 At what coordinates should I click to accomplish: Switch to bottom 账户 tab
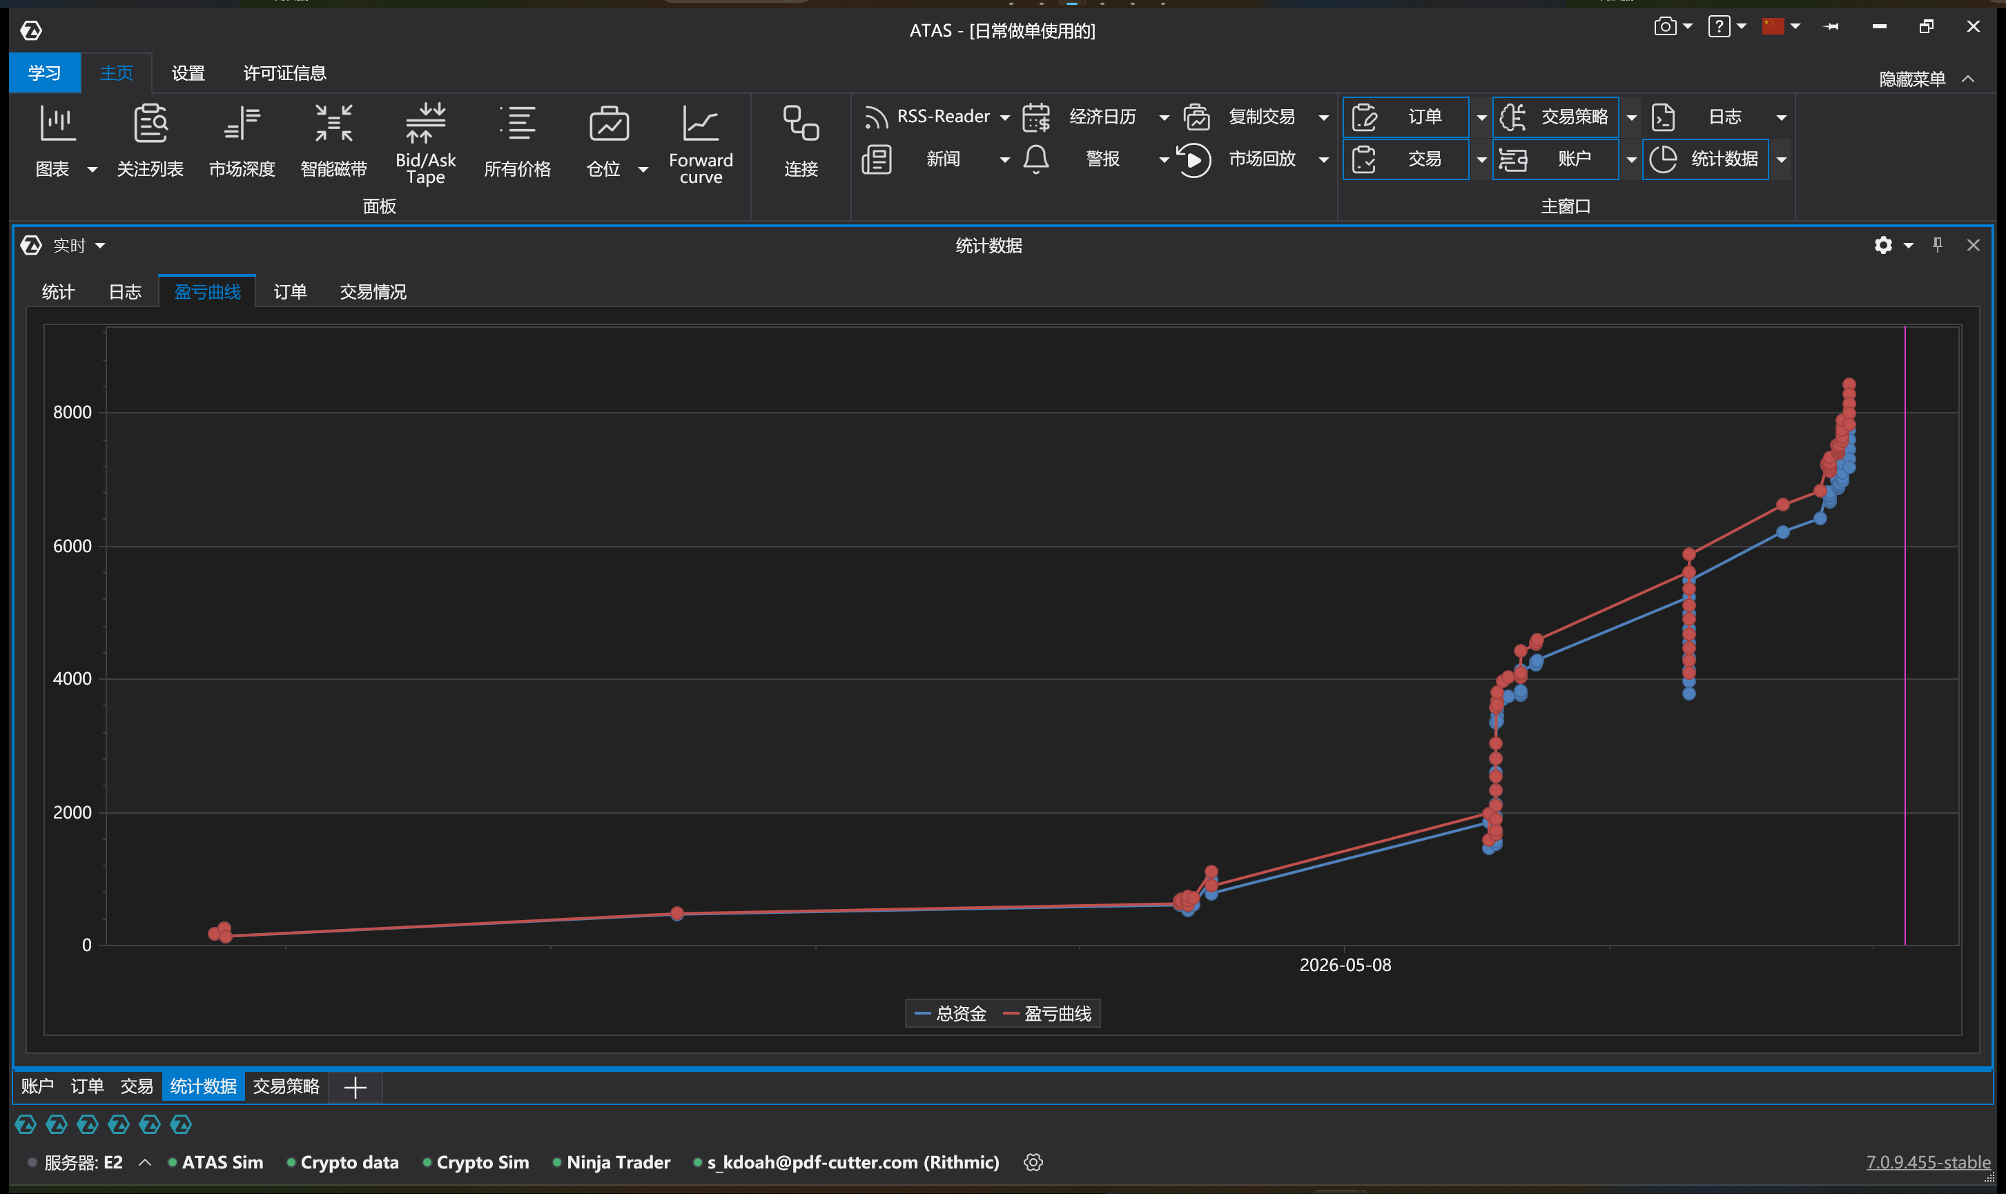click(37, 1087)
